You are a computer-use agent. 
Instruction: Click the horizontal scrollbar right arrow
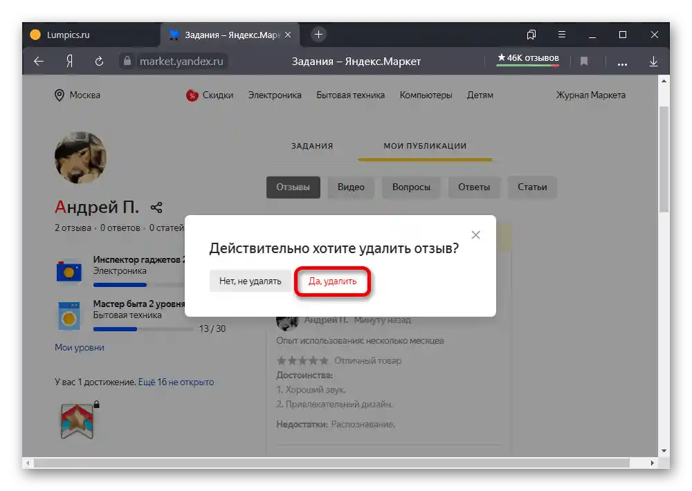pos(652,463)
